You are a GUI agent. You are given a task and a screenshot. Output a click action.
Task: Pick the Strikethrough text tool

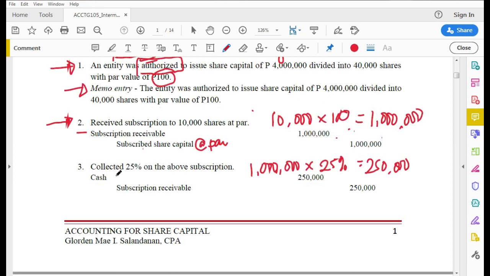144,48
